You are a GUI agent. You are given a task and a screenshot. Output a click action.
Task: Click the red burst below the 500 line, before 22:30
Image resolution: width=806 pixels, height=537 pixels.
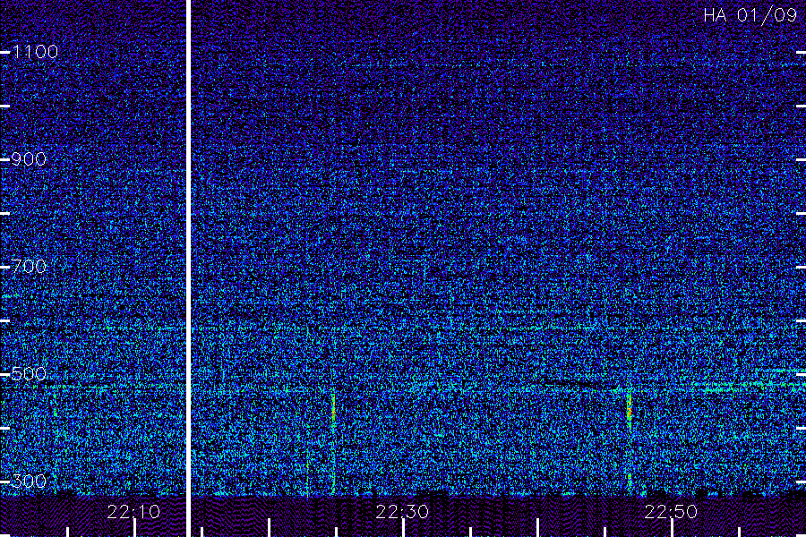(x=334, y=411)
